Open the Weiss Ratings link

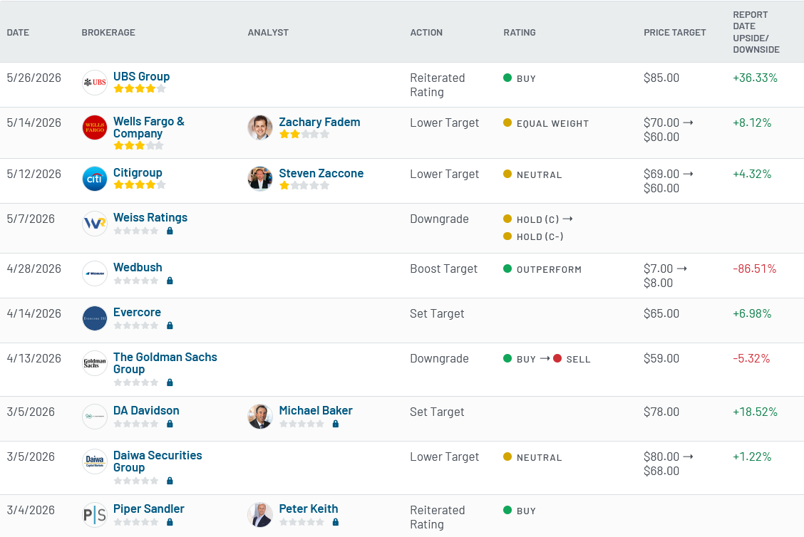pos(150,217)
